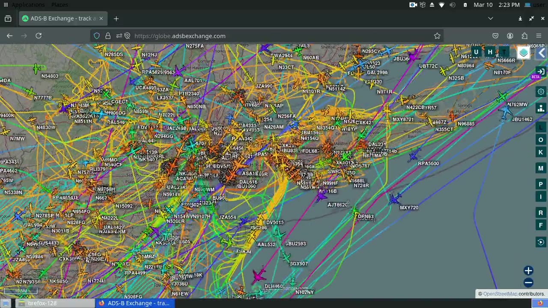Toggle the U filter button on map

coord(476,52)
